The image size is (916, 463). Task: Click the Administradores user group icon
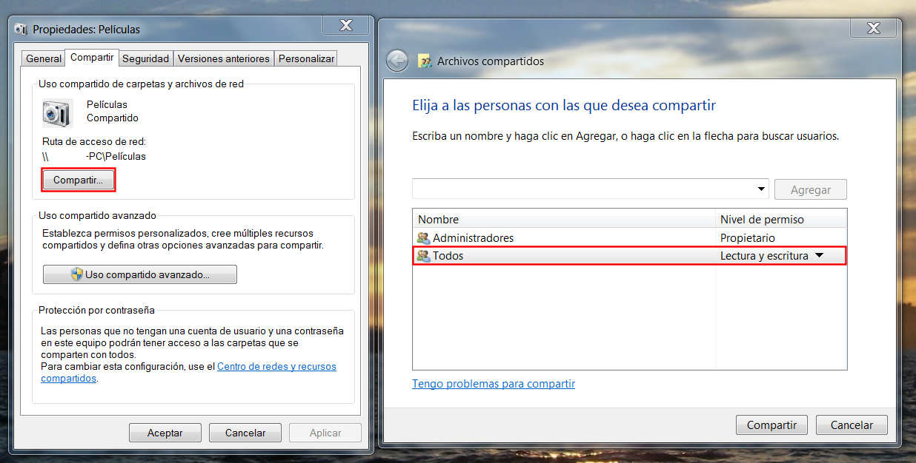[424, 238]
